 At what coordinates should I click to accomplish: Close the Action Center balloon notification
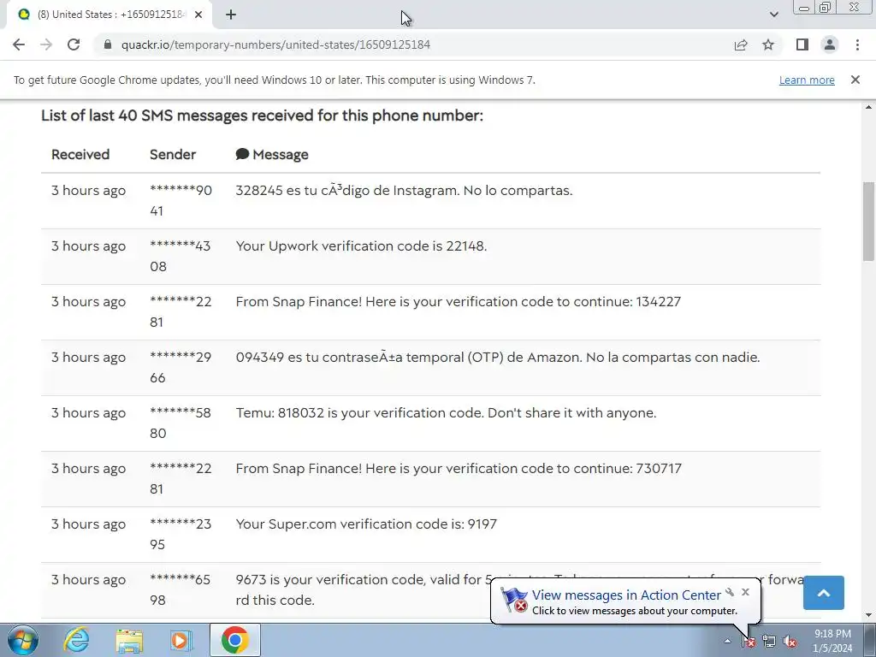coord(745,592)
